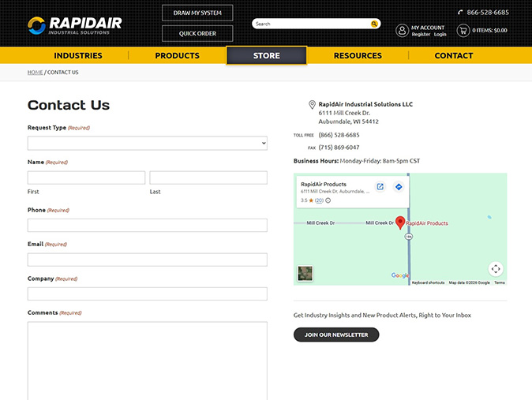Open the Contact menu

coord(454,56)
